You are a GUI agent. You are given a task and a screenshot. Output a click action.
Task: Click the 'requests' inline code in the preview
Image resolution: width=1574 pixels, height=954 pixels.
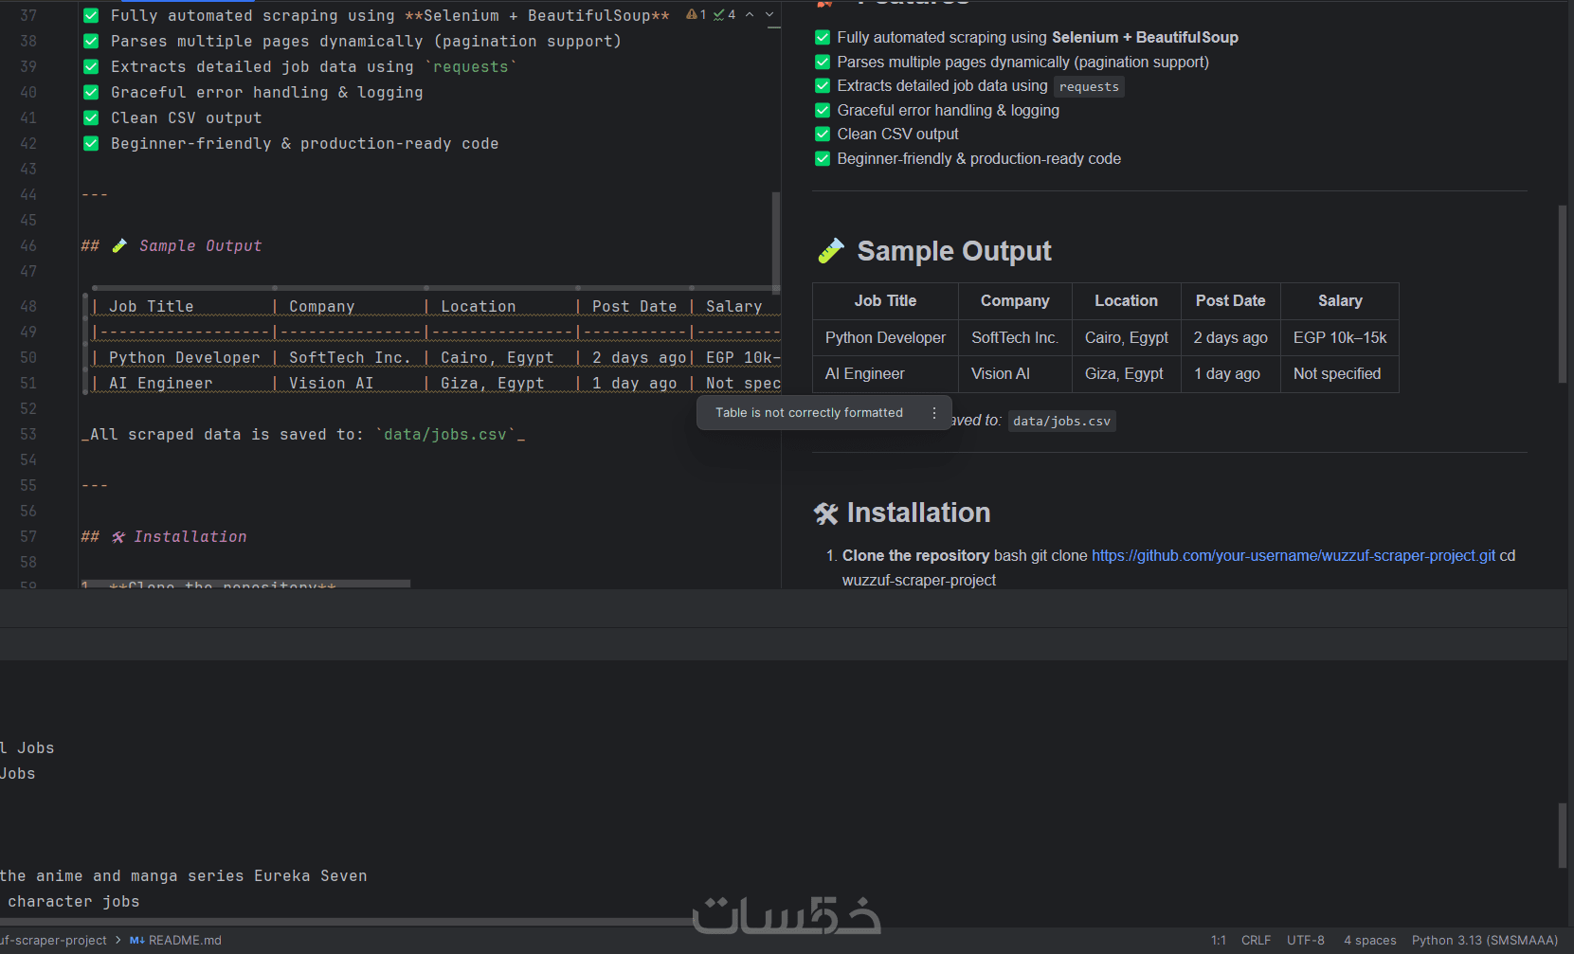coord(1089,87)
